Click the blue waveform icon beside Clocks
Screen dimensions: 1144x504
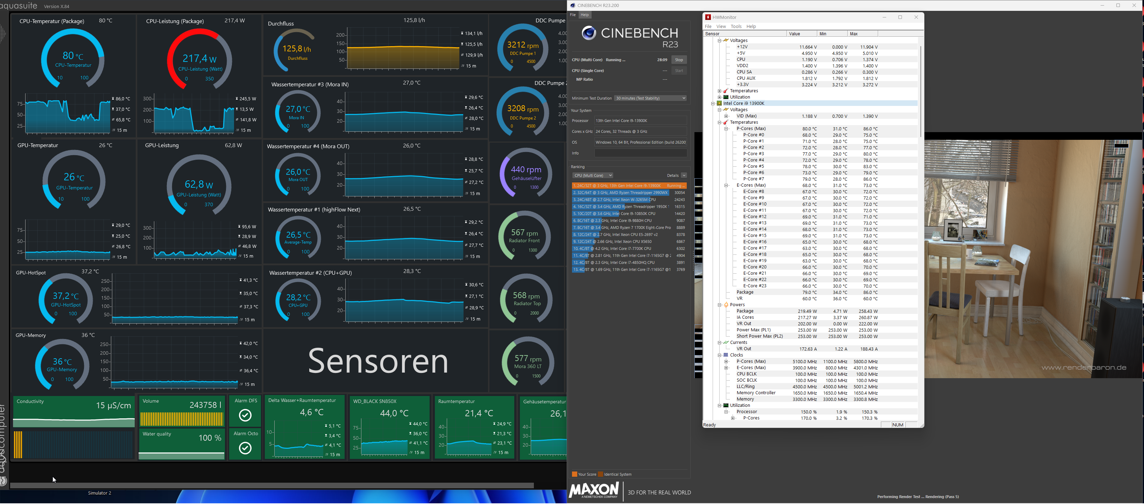(x=726, y=355)
